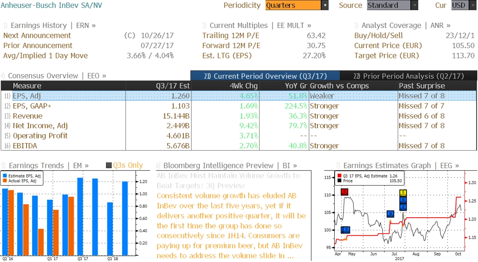
Task: Click the Anheuser-Busch InBev SA/NV title
Action: pos(51,5)
